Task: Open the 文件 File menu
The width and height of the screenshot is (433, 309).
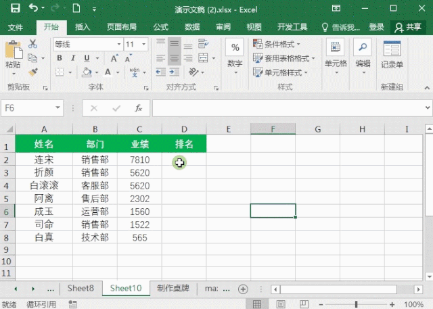Action: pos(16,27)
